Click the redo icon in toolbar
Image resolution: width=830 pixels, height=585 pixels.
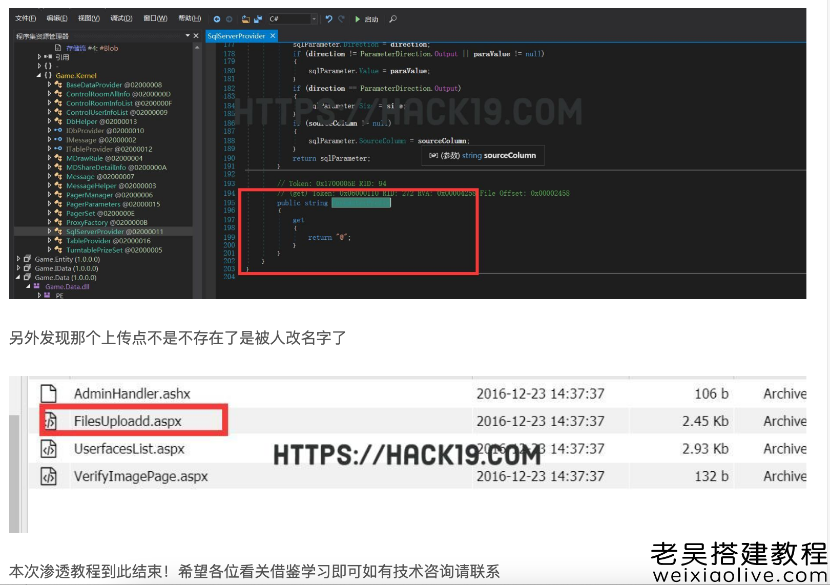click(342, 19)
